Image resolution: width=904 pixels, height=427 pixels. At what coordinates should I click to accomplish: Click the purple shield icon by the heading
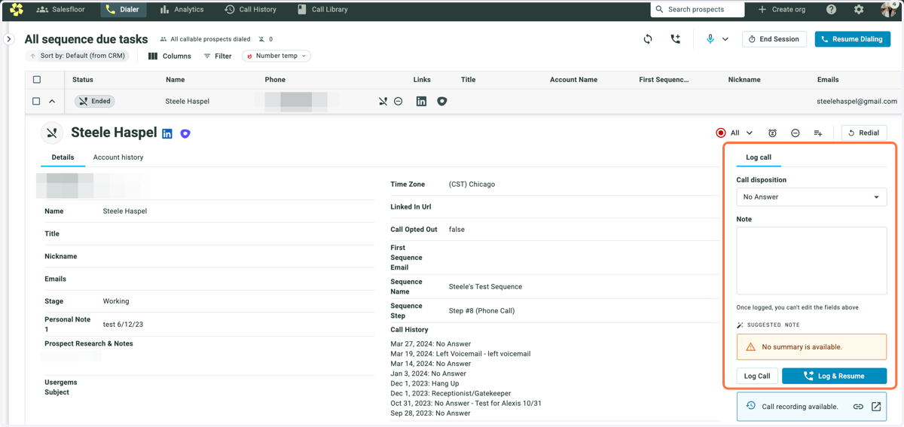[x=185, y=133]
